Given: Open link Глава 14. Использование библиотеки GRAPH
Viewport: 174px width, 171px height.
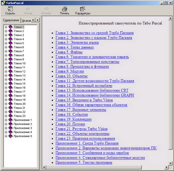Looking at the screenshot, I should click(x=95, y=95).
